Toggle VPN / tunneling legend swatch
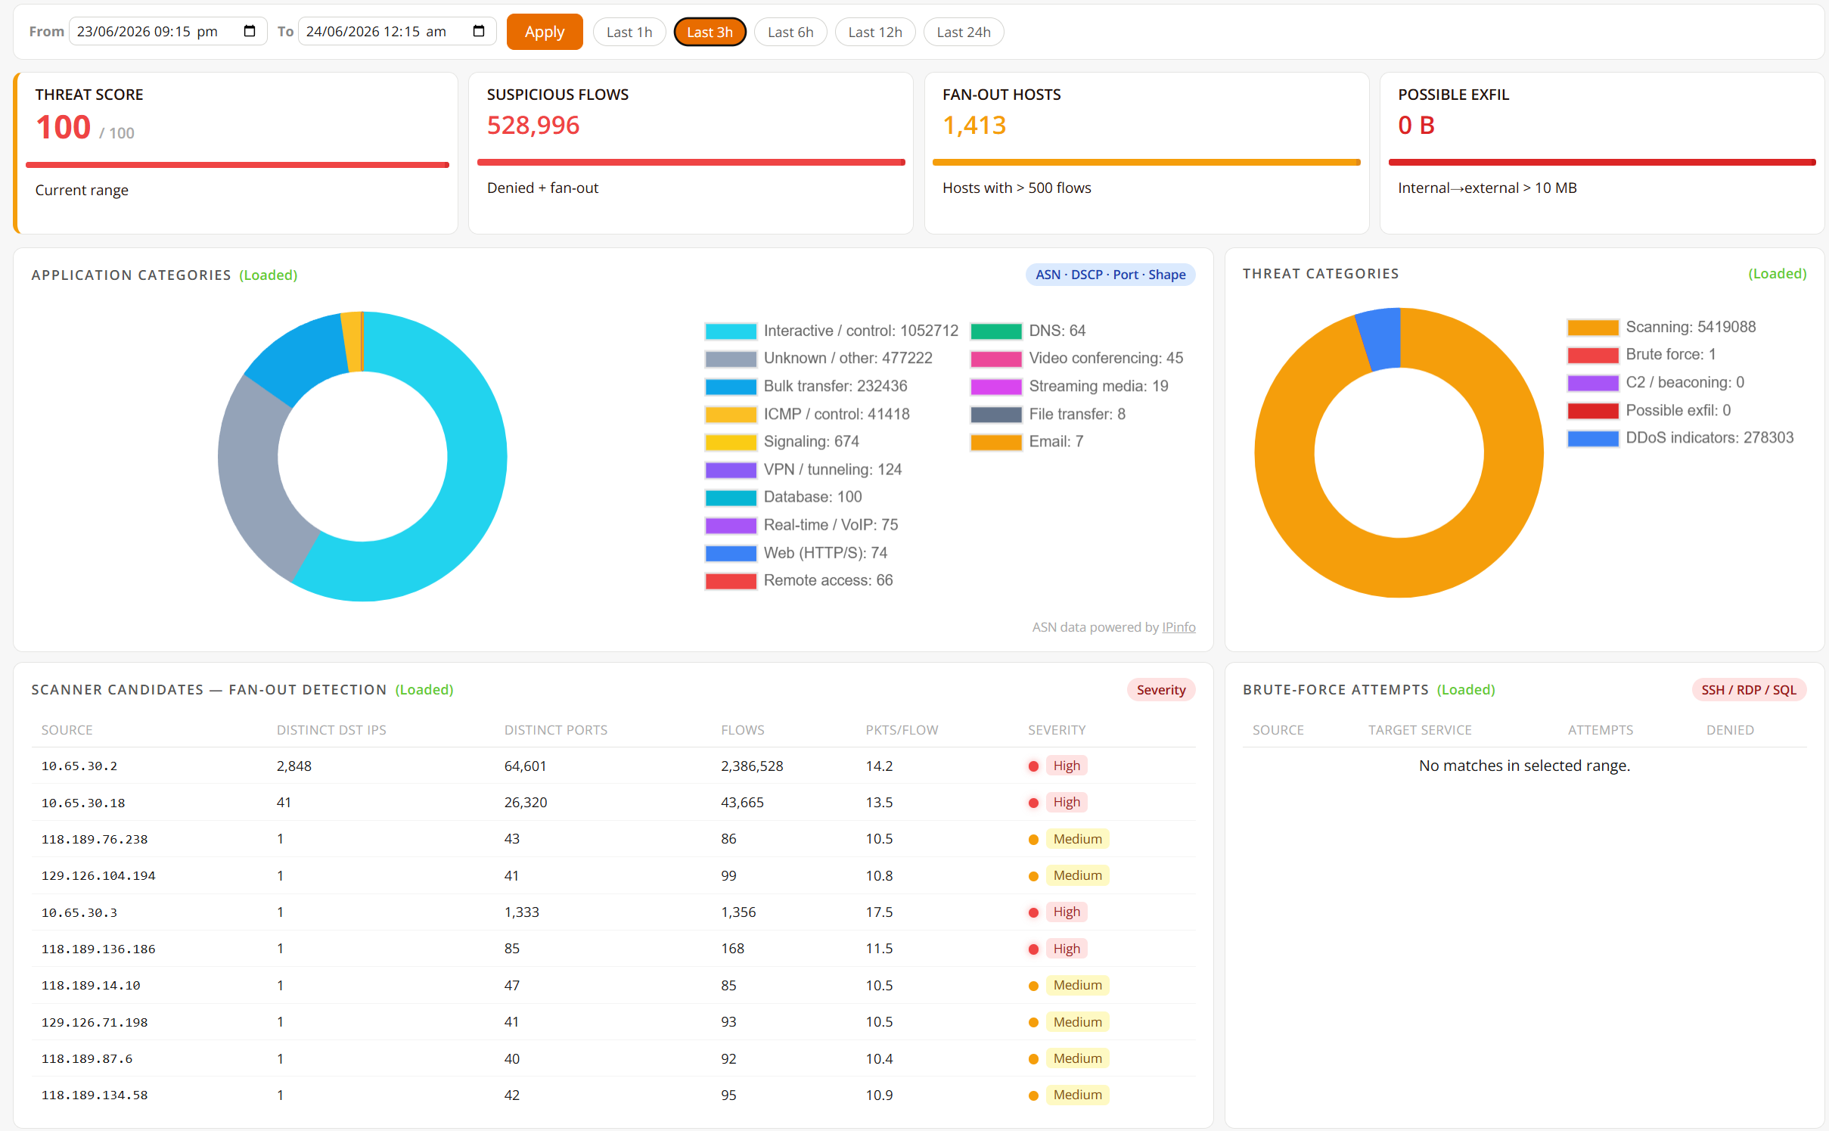Image resolution: width=1829 pixels, height=1131 pixels. [731, 470]
